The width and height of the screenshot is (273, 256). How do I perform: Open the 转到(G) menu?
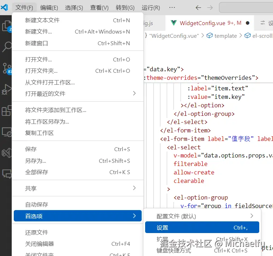coord(125,8)
